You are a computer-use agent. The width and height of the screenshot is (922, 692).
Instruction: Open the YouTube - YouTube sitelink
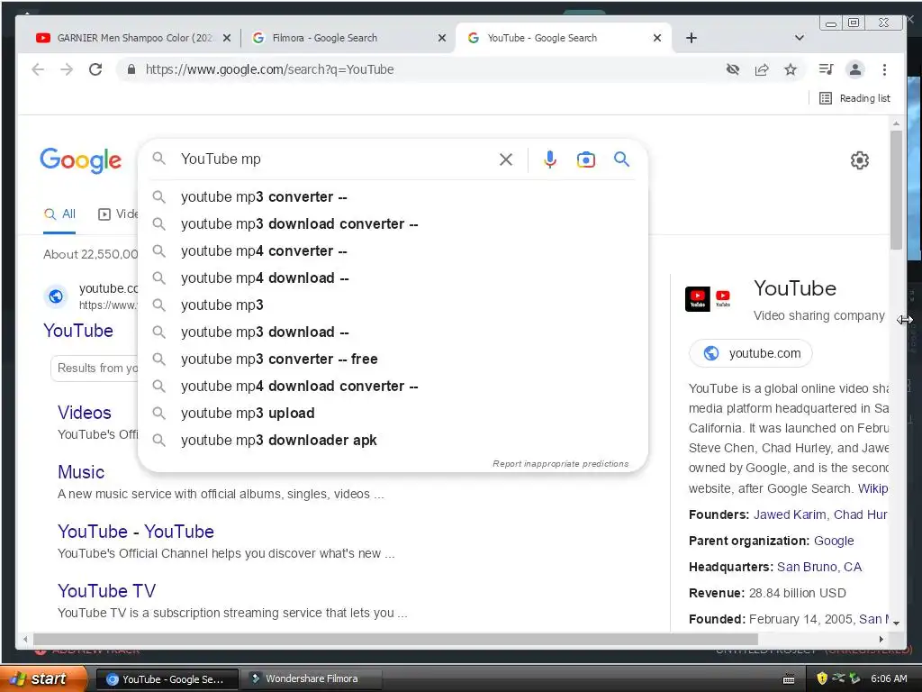[136, 532]
